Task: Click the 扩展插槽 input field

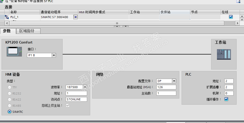Action: coord(229,87)
